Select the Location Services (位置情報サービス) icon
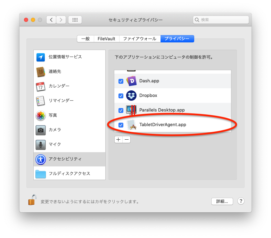 coord(41,57)
